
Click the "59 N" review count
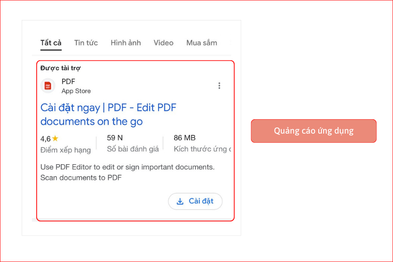115,138
